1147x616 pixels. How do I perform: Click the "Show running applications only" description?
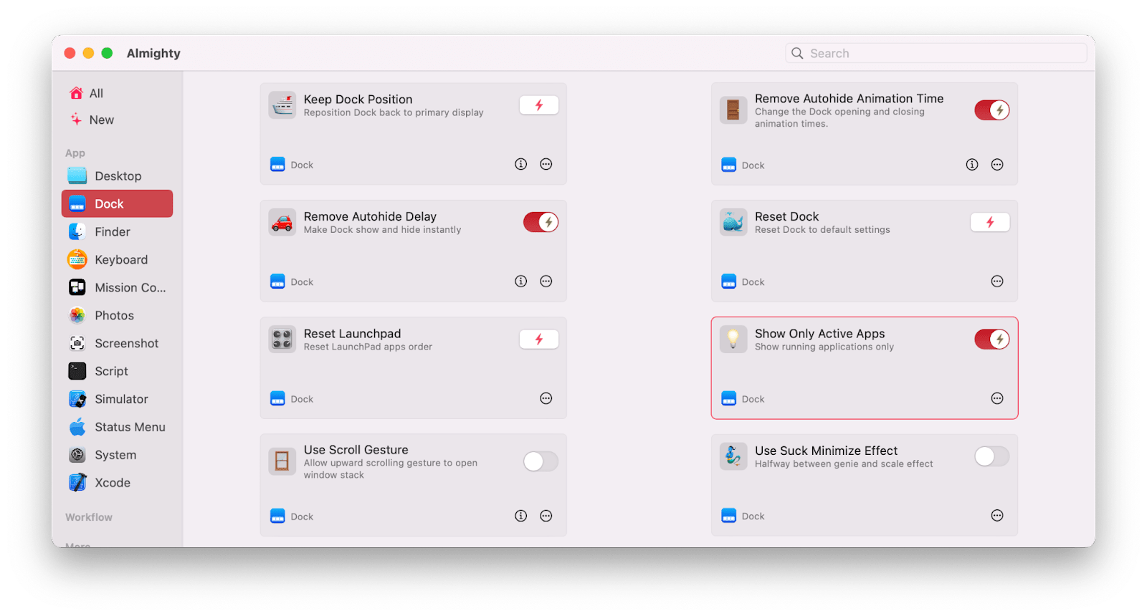click(824, 347)
